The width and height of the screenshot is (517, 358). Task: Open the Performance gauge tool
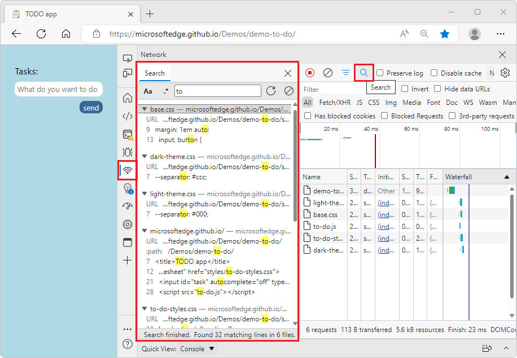coord(127,206)
